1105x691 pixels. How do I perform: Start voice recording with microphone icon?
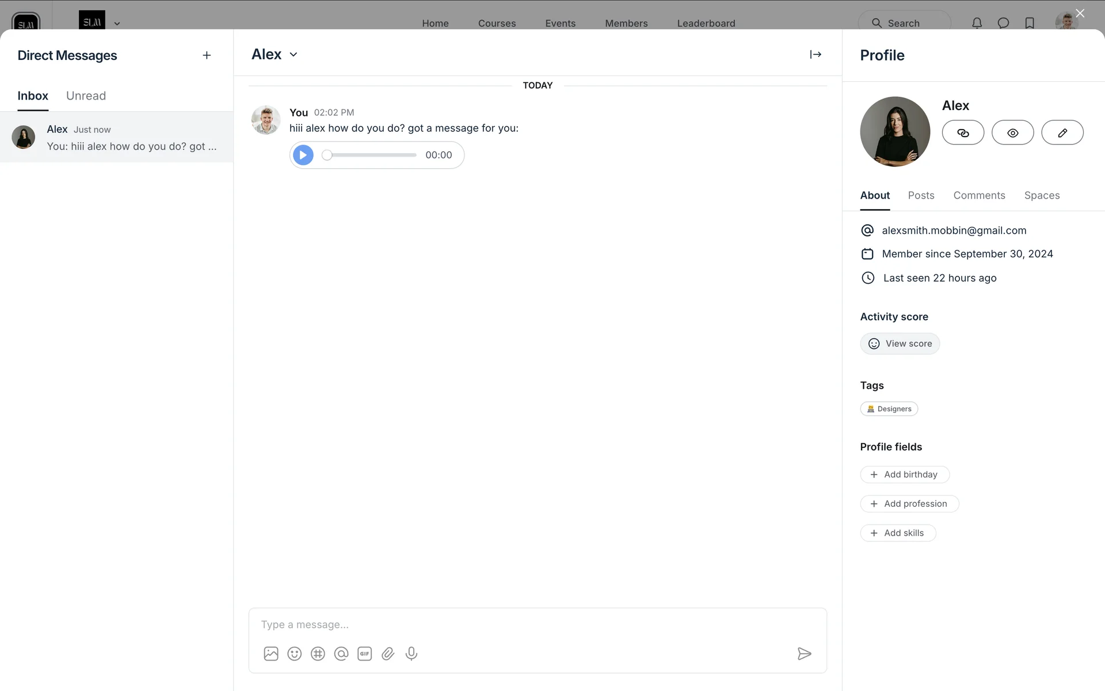[411, 654]
